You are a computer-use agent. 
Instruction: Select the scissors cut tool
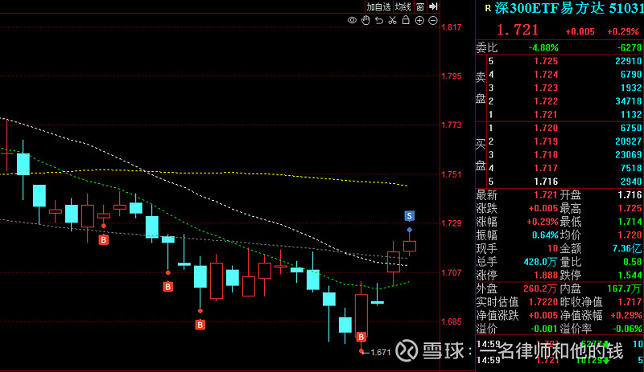click(x=392, y=21)
